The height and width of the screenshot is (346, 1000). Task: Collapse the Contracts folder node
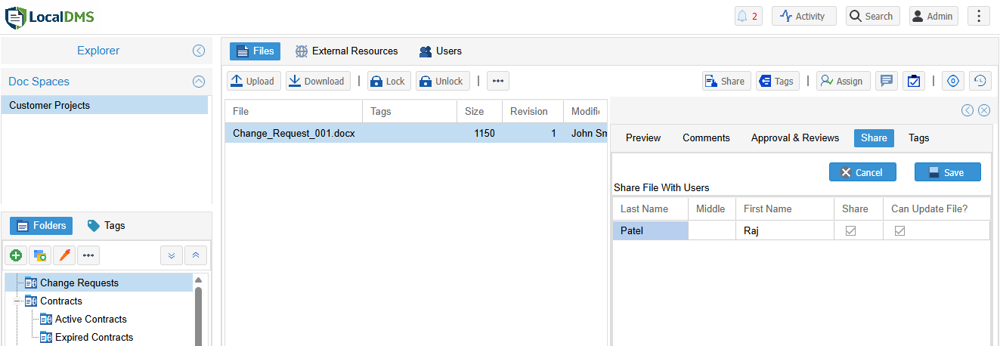(17, 301)
